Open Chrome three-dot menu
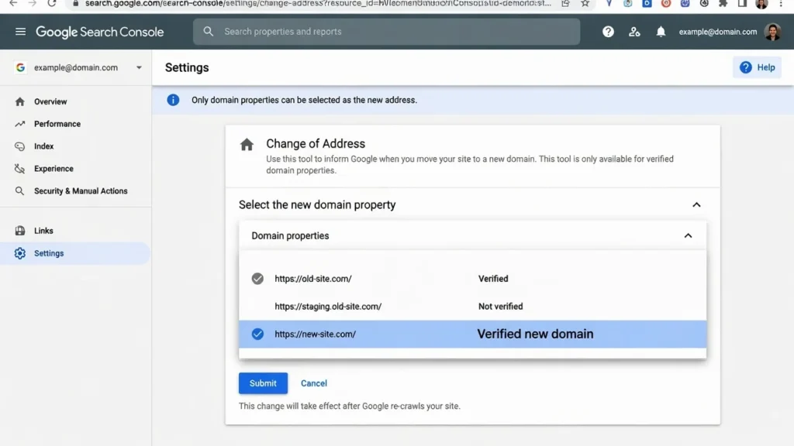794x446 pixels. [780, 4]
